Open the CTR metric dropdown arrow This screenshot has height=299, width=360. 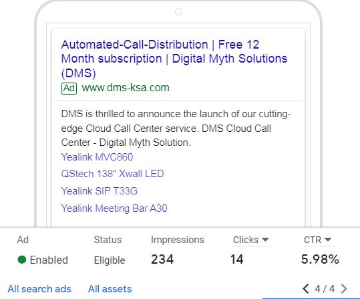(x=328, y=240)
